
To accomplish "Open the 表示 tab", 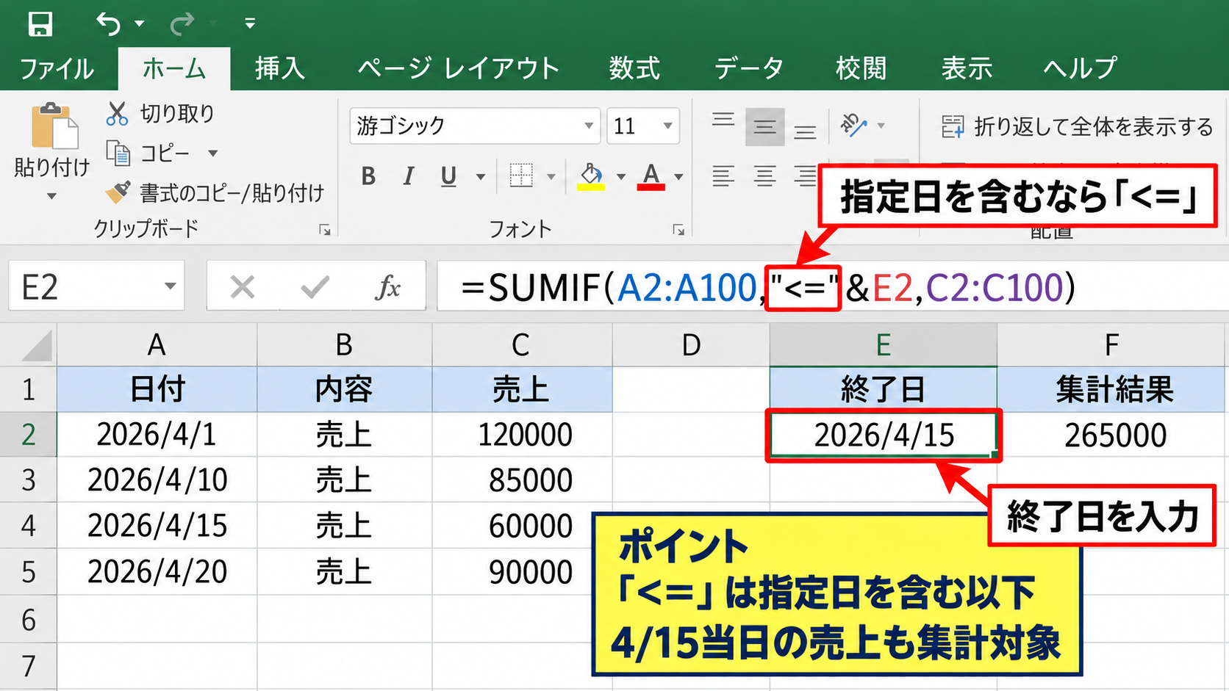I will coord(967,68).
